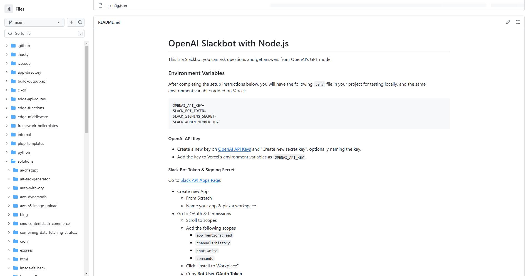This screenshot has height=276, width=529.
Task: Click the cron folder icon
Action: pos(16,241)
